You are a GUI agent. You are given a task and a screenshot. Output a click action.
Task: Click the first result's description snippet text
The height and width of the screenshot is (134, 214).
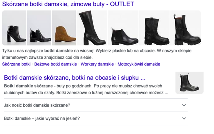coord(97,54)
